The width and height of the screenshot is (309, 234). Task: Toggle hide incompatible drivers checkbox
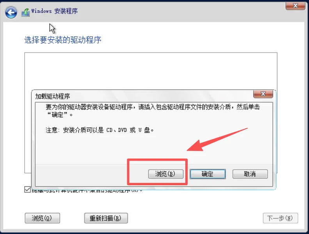[x=27, y=190]
